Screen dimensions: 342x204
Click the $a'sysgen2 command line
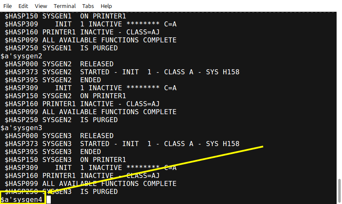[21, 56]
